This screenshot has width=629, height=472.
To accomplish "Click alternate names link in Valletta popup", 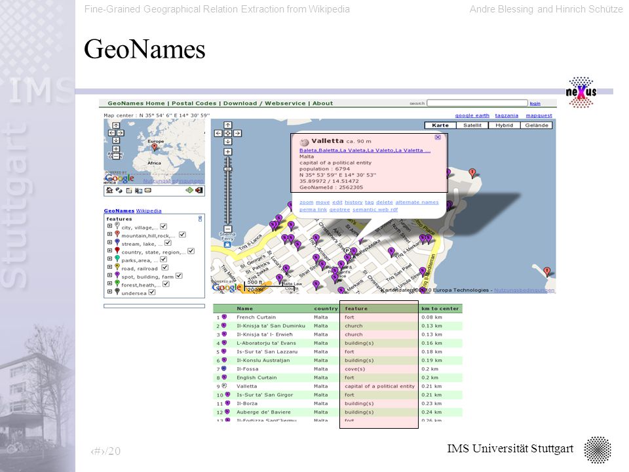I will point(417,203).
